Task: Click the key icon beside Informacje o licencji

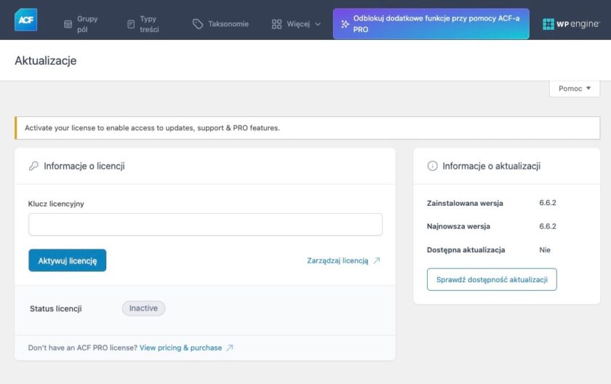Action: point(33,166)
